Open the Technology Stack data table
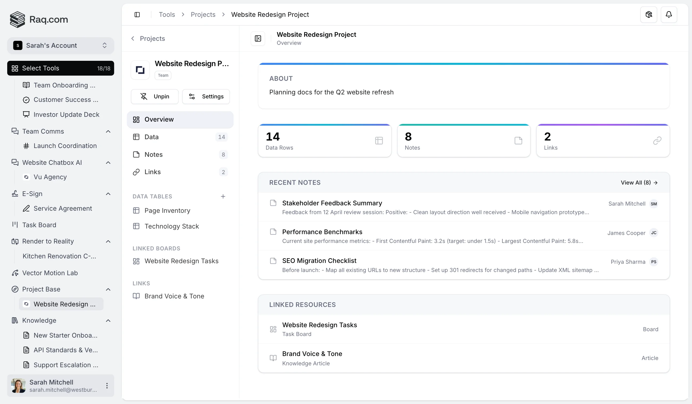 pos(171,226)
